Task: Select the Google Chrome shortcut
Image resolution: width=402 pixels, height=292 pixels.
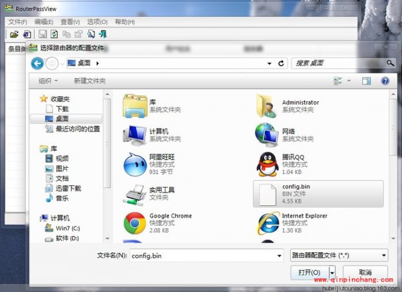Action: tap(158, 223)
